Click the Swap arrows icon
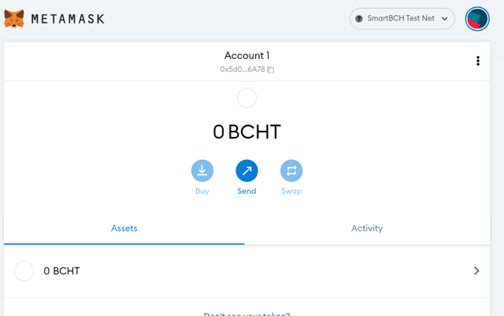The image size is (504, 316). click(291, 170)
